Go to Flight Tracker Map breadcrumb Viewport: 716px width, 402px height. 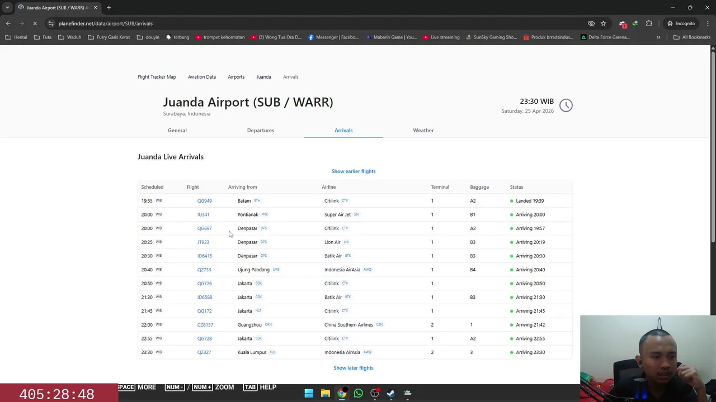pyautogui.click(x=157, y=77)
